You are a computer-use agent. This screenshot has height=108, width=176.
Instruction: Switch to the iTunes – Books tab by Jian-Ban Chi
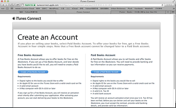tap(138, 12)
